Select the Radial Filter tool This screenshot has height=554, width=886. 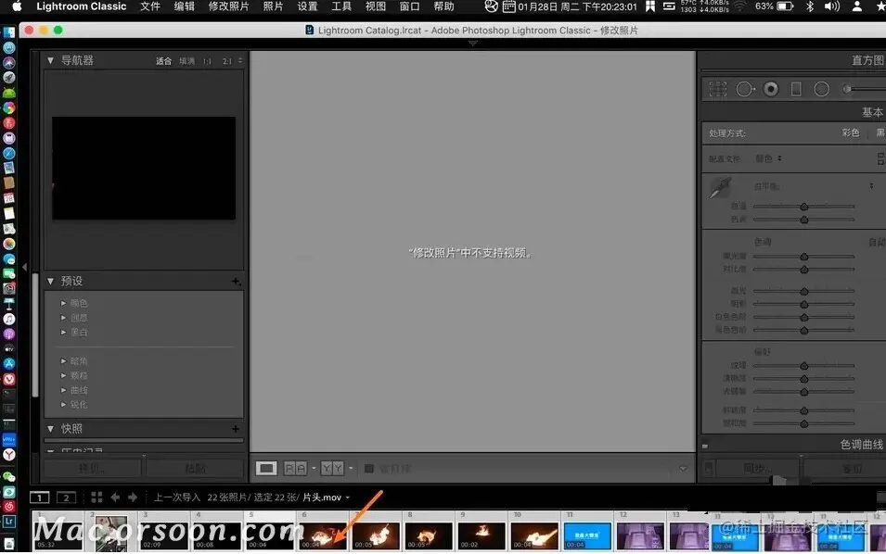[822, 89]
